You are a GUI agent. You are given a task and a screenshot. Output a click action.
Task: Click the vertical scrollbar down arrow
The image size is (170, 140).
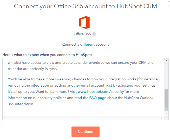click(166, 113)
